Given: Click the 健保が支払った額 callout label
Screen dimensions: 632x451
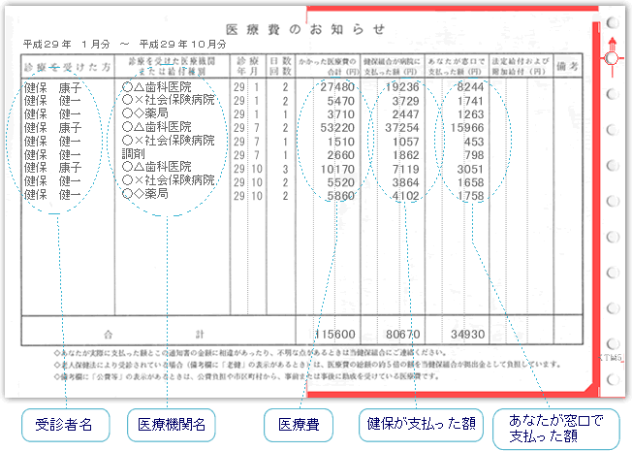Looking at the screenshot, I should tap(421, 425).
